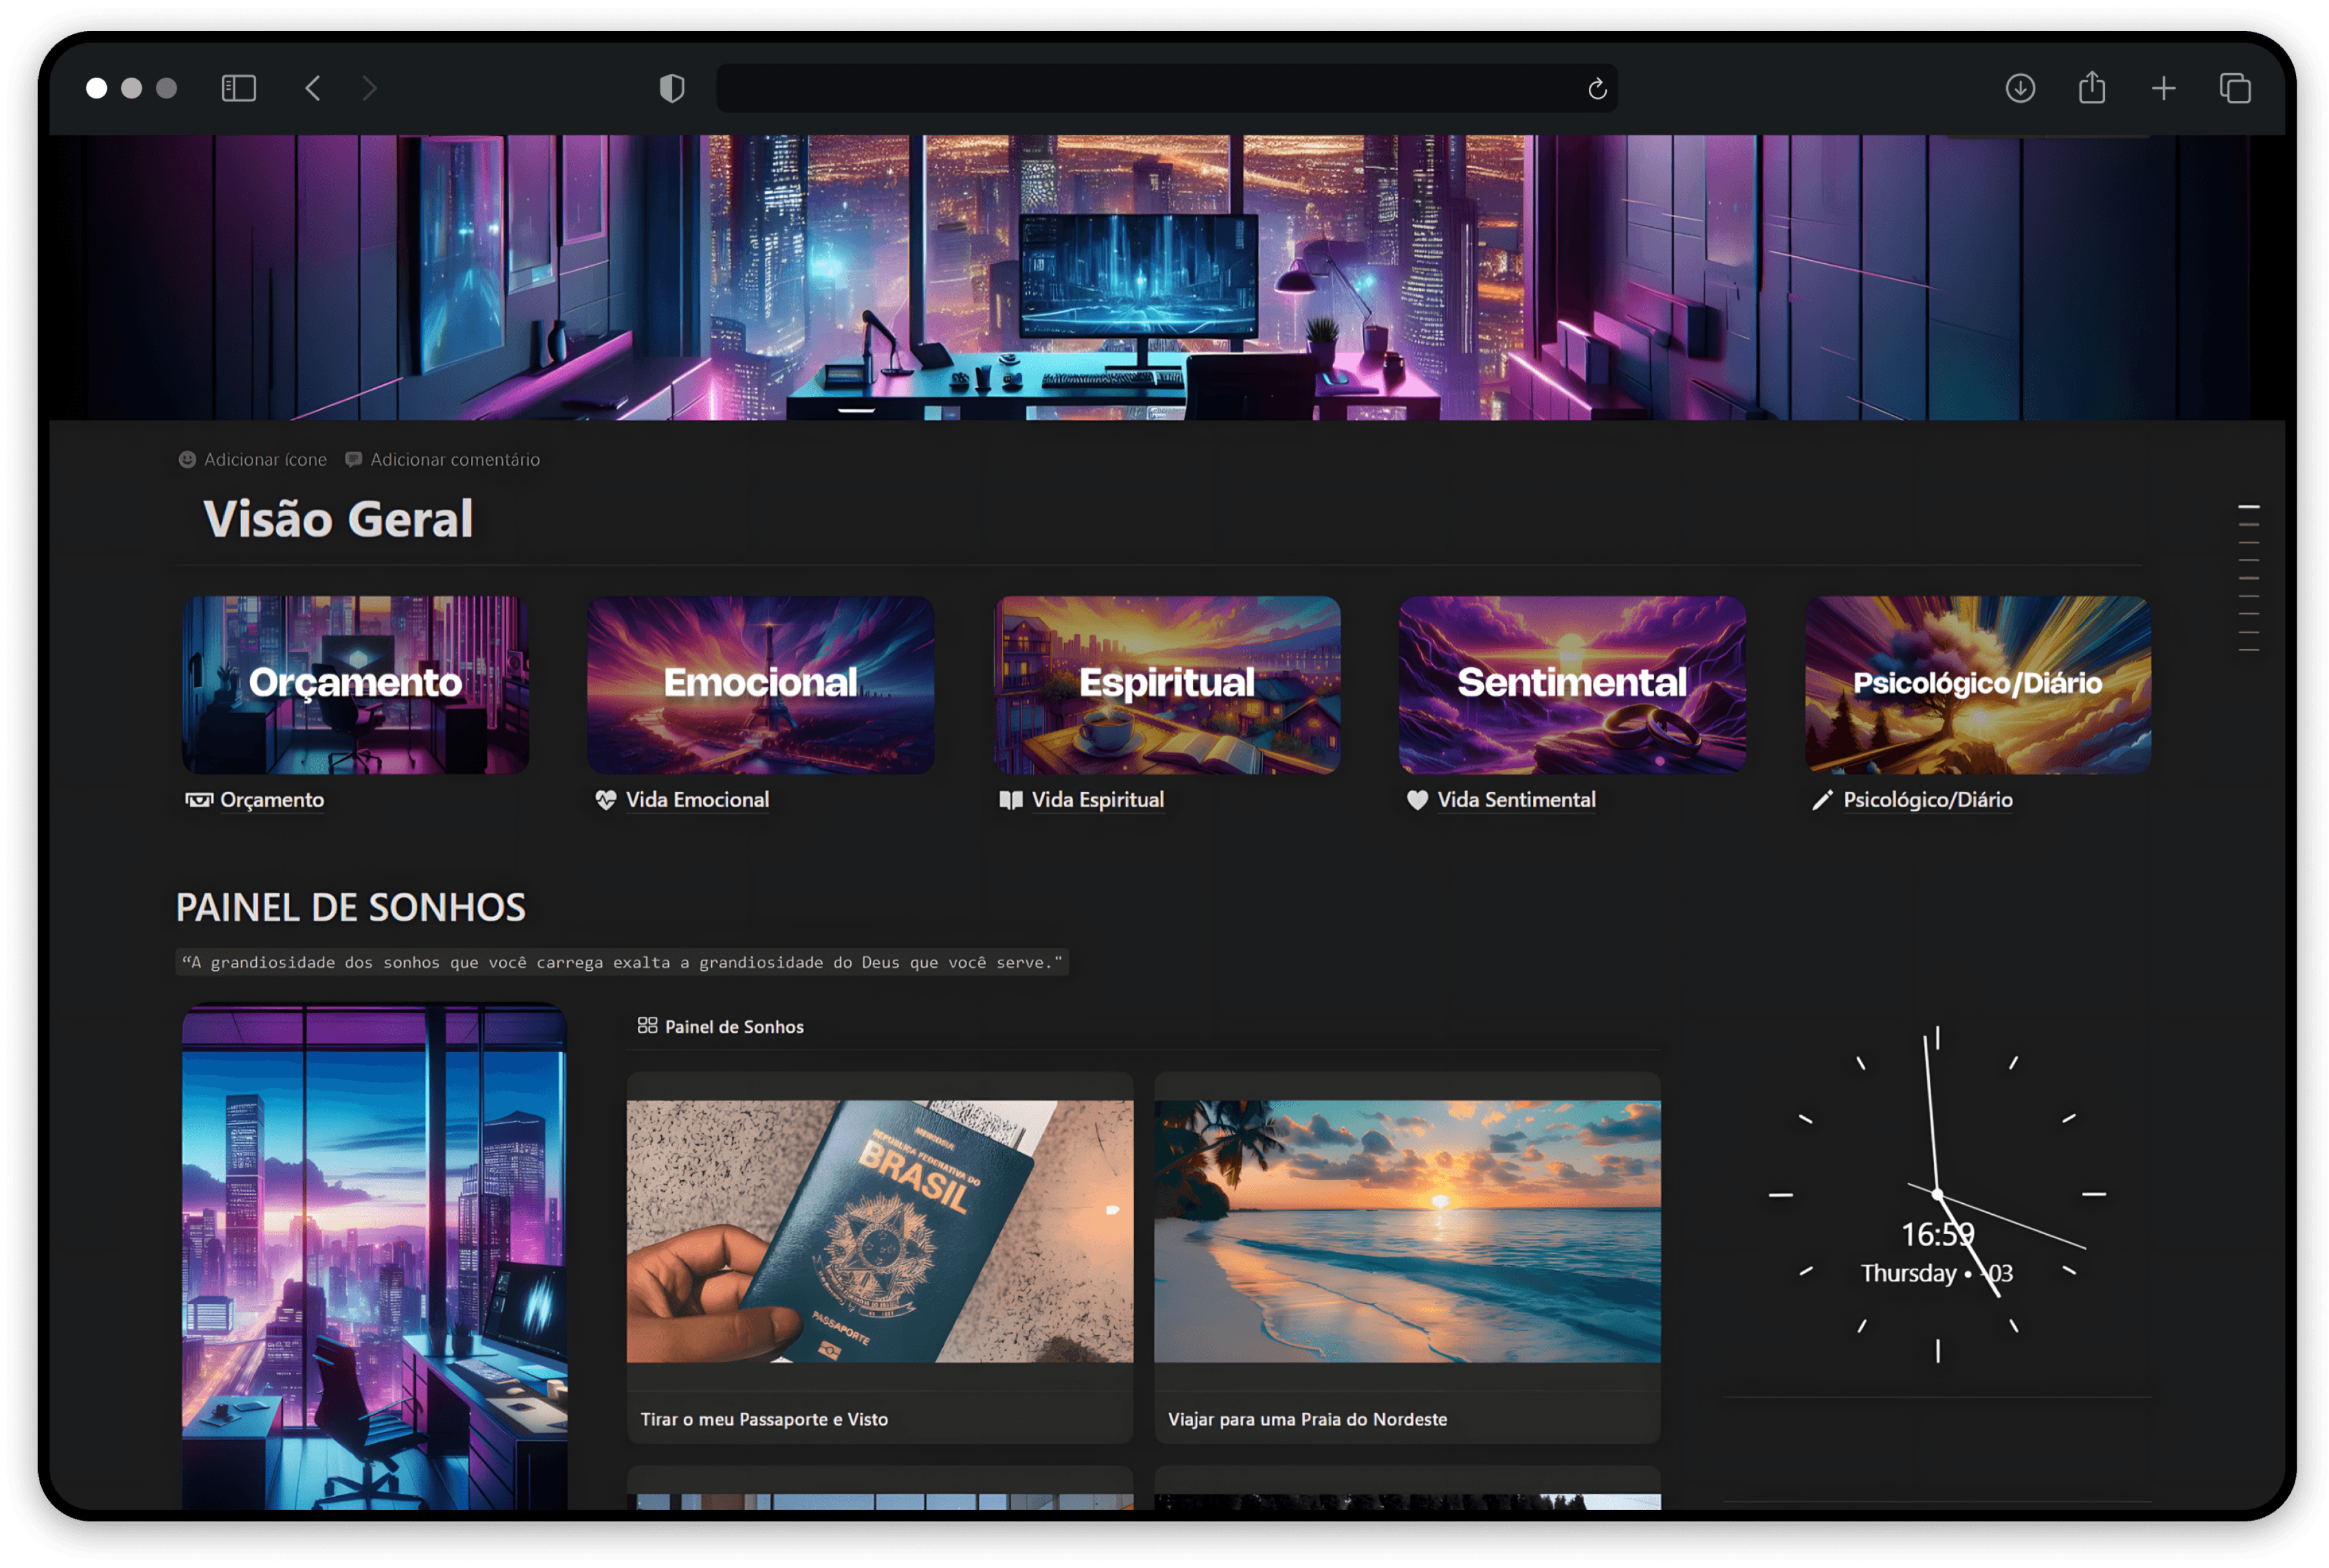Reload the page with the refresh icon
Image resolution: width=2329 pixels, height=1568 pixels.
tap(1597, 89)
